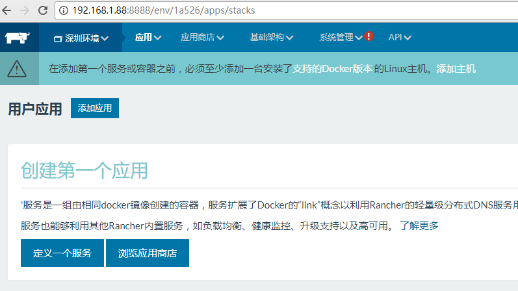Viewport: 518px width, 291px height.
Task: Click the 创建第一个应用 heading text
Action: [84, 170]
